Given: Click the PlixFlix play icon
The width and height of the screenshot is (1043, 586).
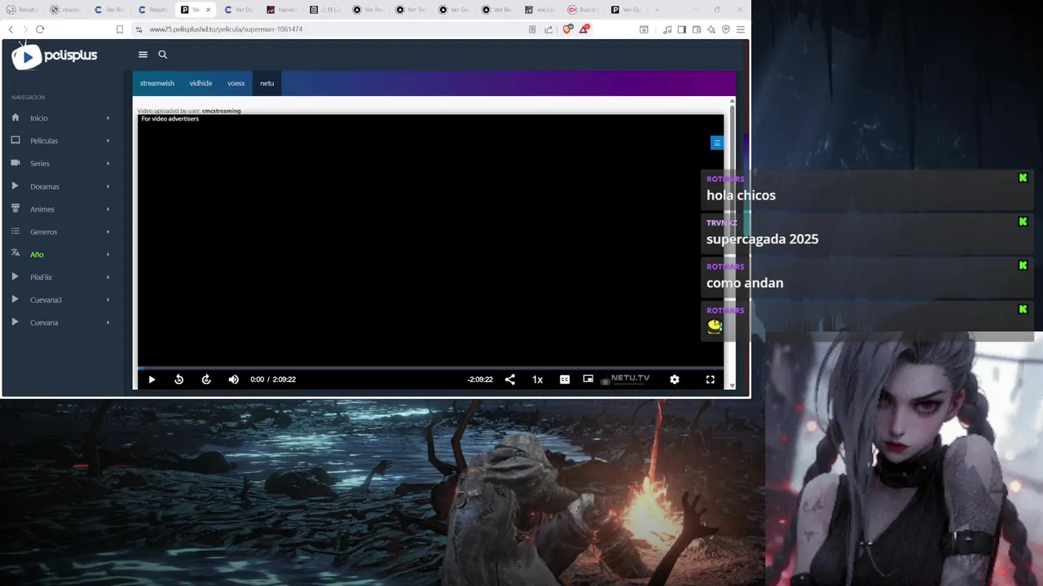Looking at the screenshot, I should tap(15, 277).
